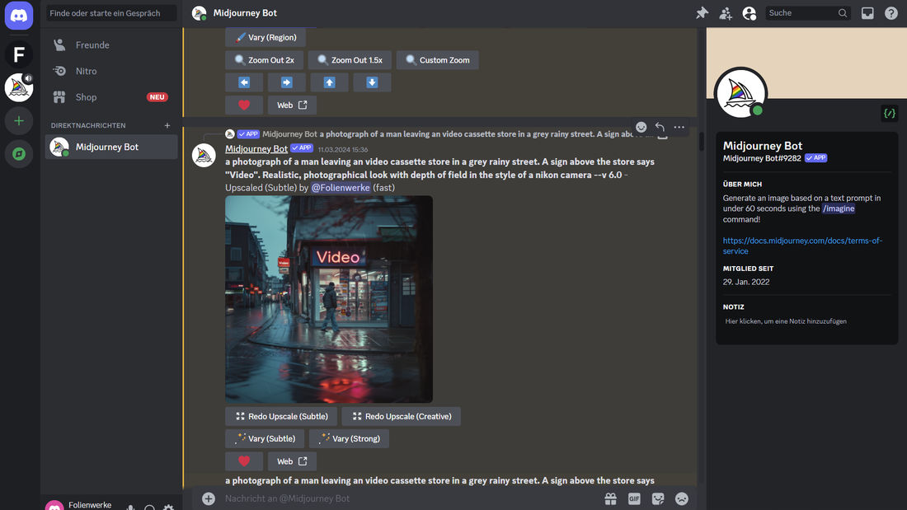Viewport: 907px width, 510px height.
Task: Add a server with the plus icon
Action: pos(18,121)
